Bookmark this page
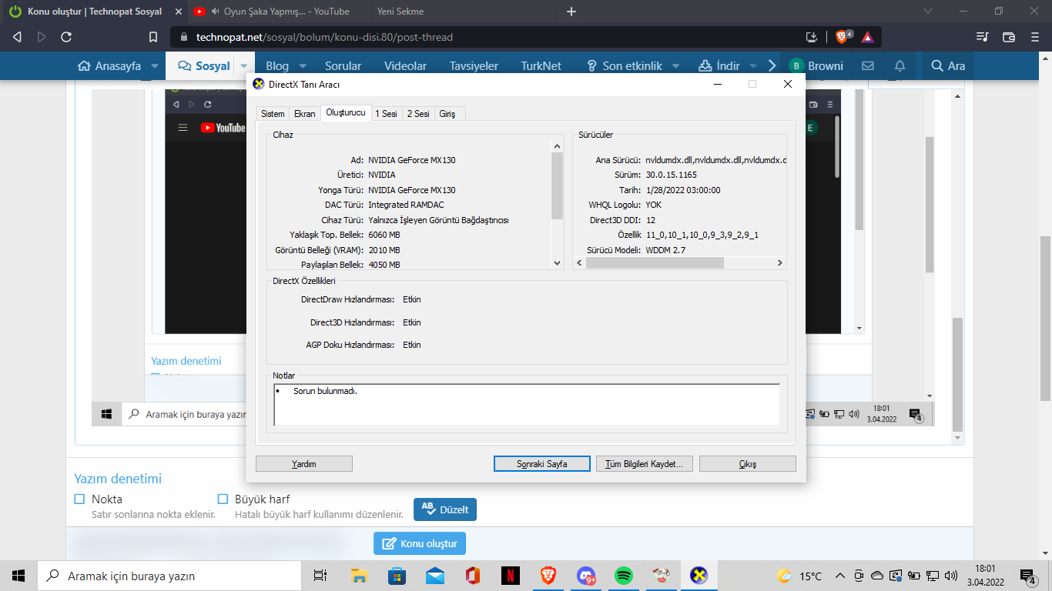 click(153, 37)
